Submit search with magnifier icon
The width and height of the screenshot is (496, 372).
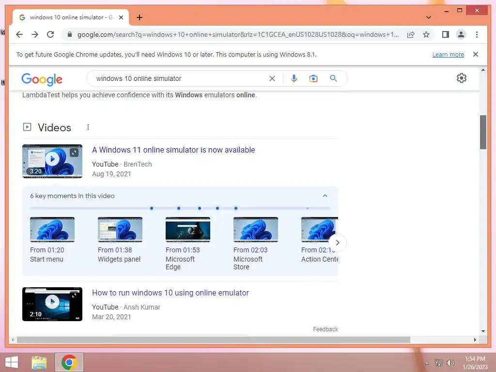tap(333, 78)
